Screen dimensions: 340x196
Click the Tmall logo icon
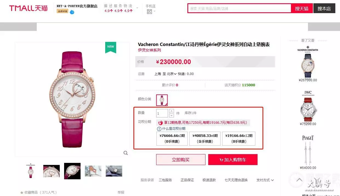point(28,8)
